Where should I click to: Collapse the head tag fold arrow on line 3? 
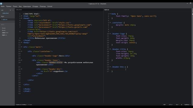22,18
